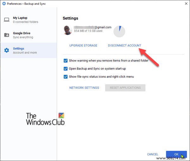Toggle Open Backup and Sync on start-up
The image size is (190, 161).
point(66,69)
